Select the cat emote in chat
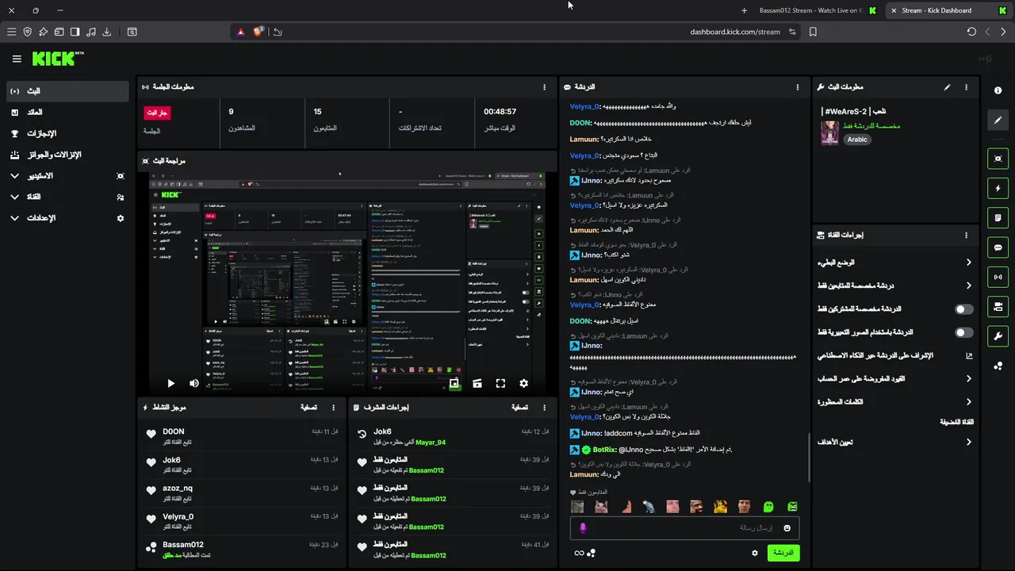 [x=602, y=507]
